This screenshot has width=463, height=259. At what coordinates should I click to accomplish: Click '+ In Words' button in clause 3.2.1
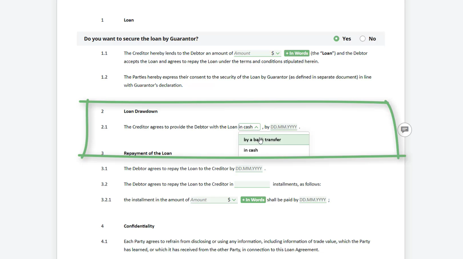253,200
